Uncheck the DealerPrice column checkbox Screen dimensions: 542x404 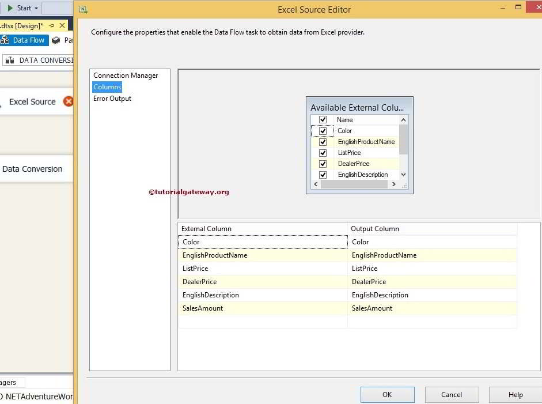coord(323,164)
